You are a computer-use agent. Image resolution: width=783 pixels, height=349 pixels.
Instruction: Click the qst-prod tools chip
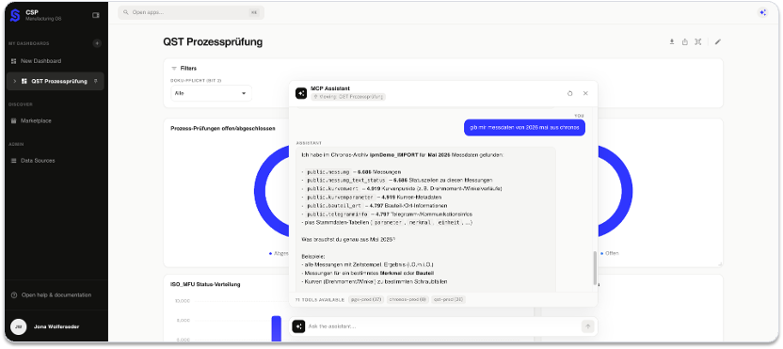pyautogui.click(x=448, y=299)
